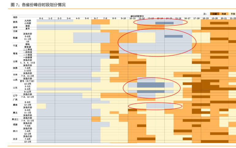Screen dimensions: 236x148
Task: Click the figure title 图7 各省份峰谷时段划分情况
Action: click(38, 5)
